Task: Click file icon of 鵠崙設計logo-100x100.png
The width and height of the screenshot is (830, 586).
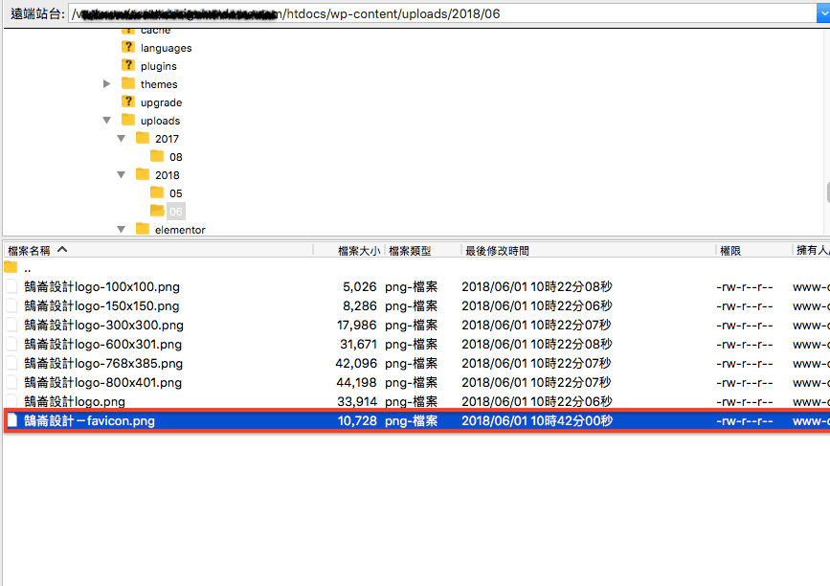Action: (x=11, y=286)
